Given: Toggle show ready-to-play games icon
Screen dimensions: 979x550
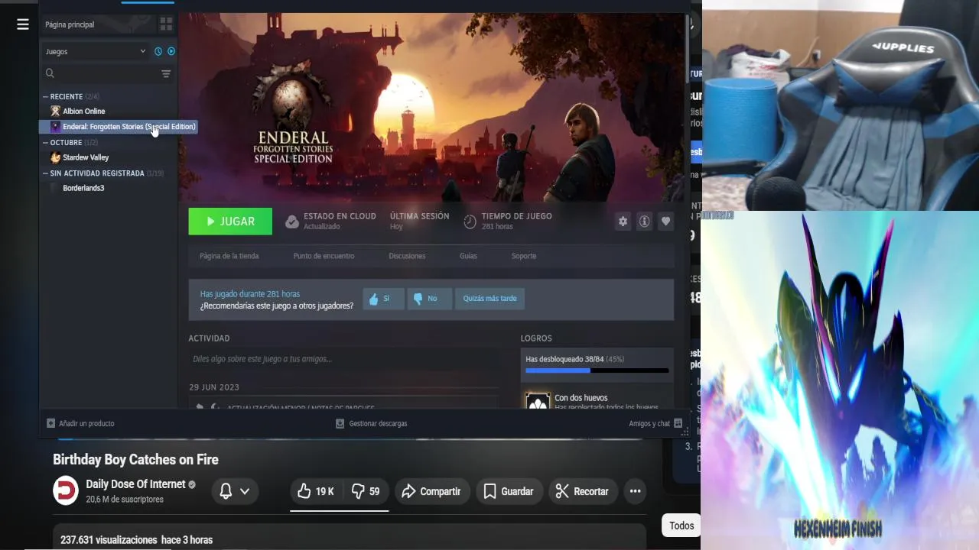Looking at the screenshot, I should [171, 51].
